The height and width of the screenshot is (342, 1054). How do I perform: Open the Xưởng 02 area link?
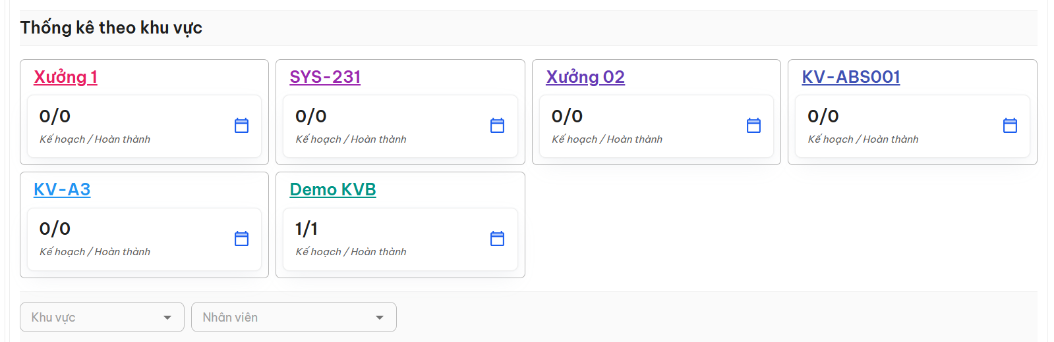[x=585, y=77]
